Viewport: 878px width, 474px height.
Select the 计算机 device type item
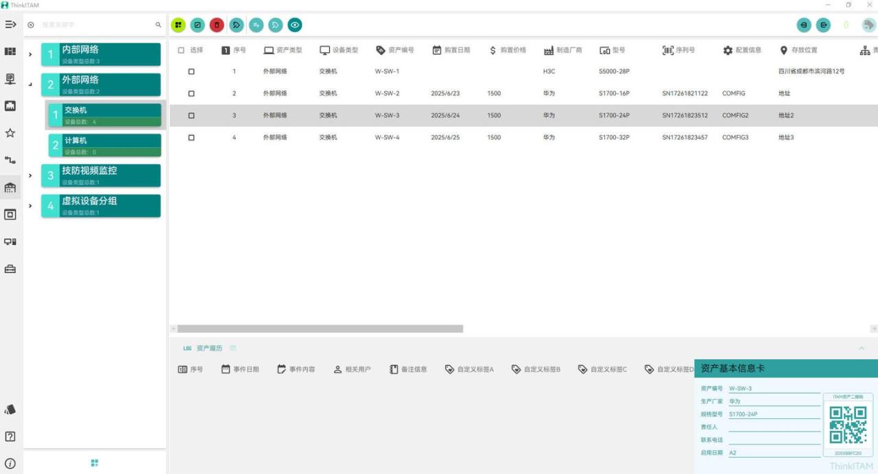click(x=105, y=145)
